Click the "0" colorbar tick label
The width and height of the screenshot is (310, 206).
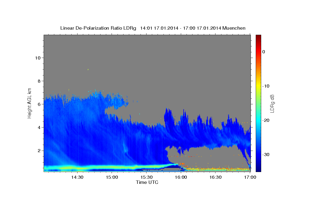264,52
